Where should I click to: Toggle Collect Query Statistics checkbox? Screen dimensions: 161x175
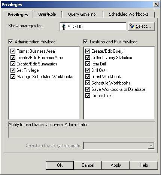click(88, 58)
